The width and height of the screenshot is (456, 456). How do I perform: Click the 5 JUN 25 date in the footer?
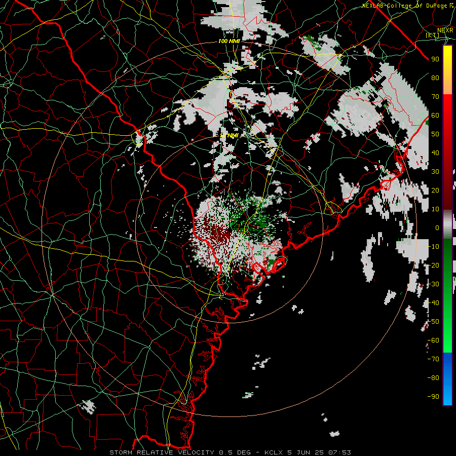306,452
